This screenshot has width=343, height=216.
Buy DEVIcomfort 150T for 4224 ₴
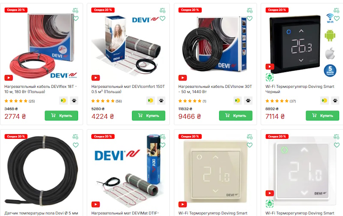148,115
